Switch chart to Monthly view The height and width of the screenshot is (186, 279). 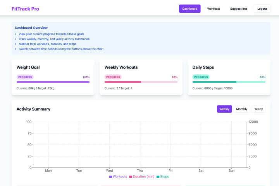coord(242,109)
